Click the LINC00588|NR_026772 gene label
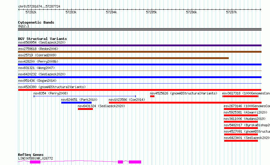Screen dimensions: 270x165 tap(35, 158)
